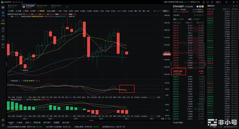The width and height of the screenshot is (239, 129).
Task: Select the 自动 auto scale toggle
Action: 169,119
